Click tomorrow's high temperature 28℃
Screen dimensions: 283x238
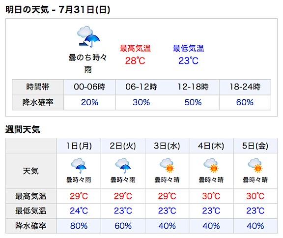135,60
